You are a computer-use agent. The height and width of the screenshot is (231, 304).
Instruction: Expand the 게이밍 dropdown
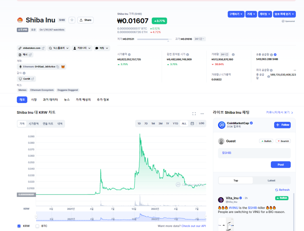click(x=265, y=14)
